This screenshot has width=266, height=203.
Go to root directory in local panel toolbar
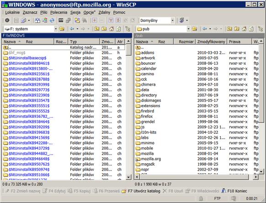coord(104,29)
